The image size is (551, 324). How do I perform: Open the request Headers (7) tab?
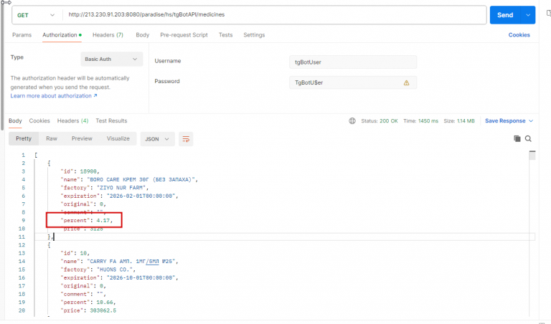tap(108, 34)
